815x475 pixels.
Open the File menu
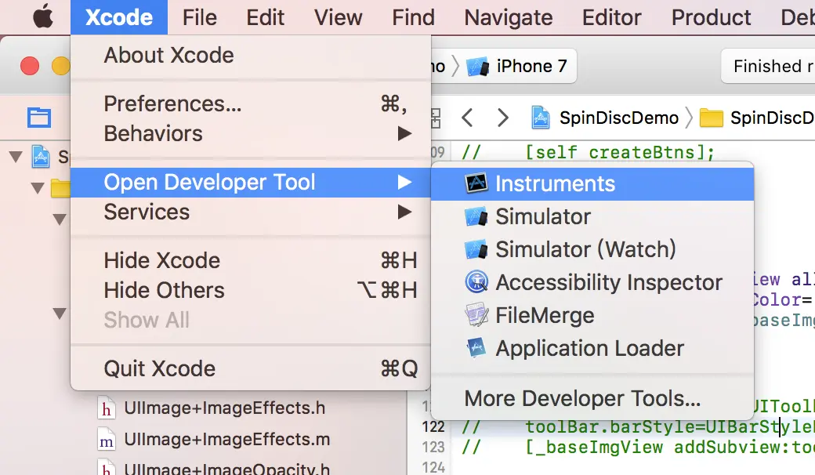pyautogui.click(x=199, y=17)
